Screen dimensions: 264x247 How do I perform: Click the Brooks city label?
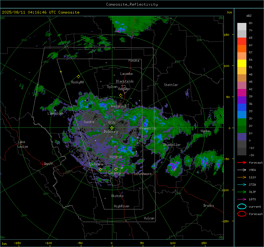click(209, 206)
